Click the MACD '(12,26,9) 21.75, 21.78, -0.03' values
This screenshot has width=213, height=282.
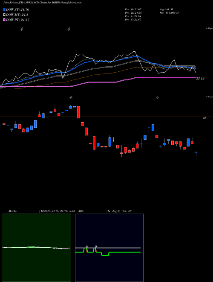[57, 211]
